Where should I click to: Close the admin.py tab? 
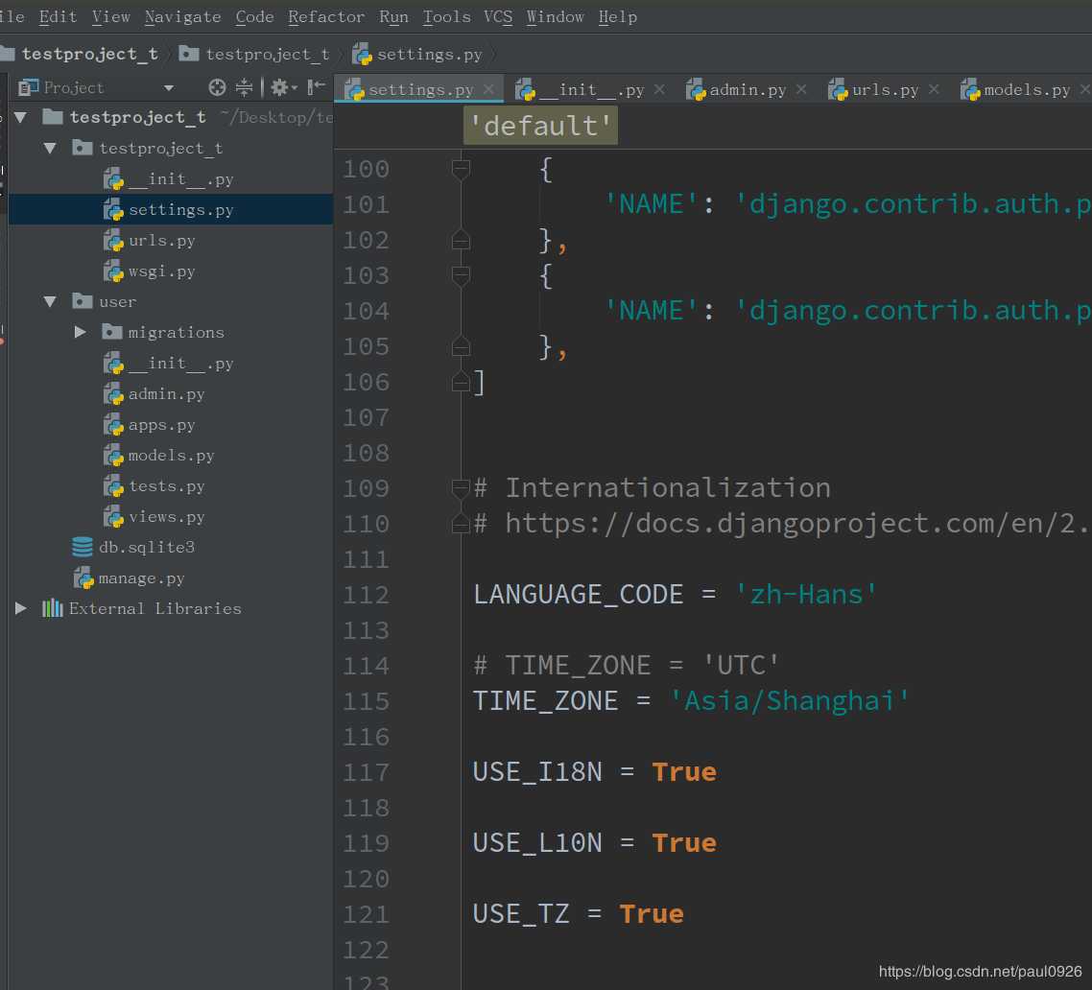(801, 89)
